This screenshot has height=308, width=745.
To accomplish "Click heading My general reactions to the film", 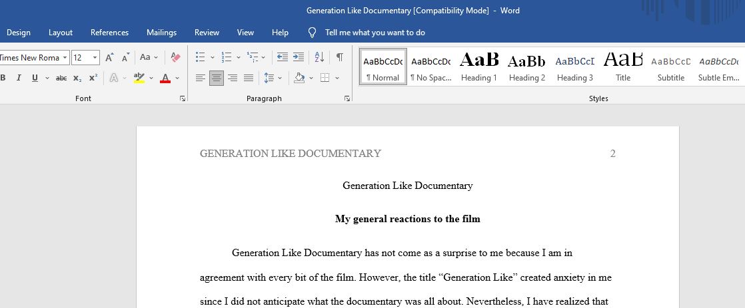I will (x=408, y=219).
